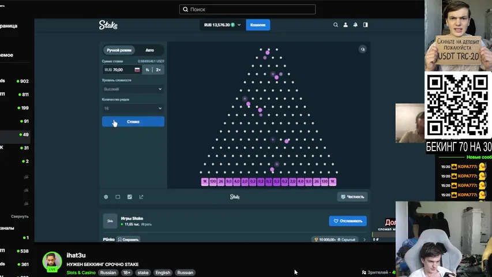Click the Stake logo in the header
This screenshot has height=277, width=492.
[x=108, y=25]
